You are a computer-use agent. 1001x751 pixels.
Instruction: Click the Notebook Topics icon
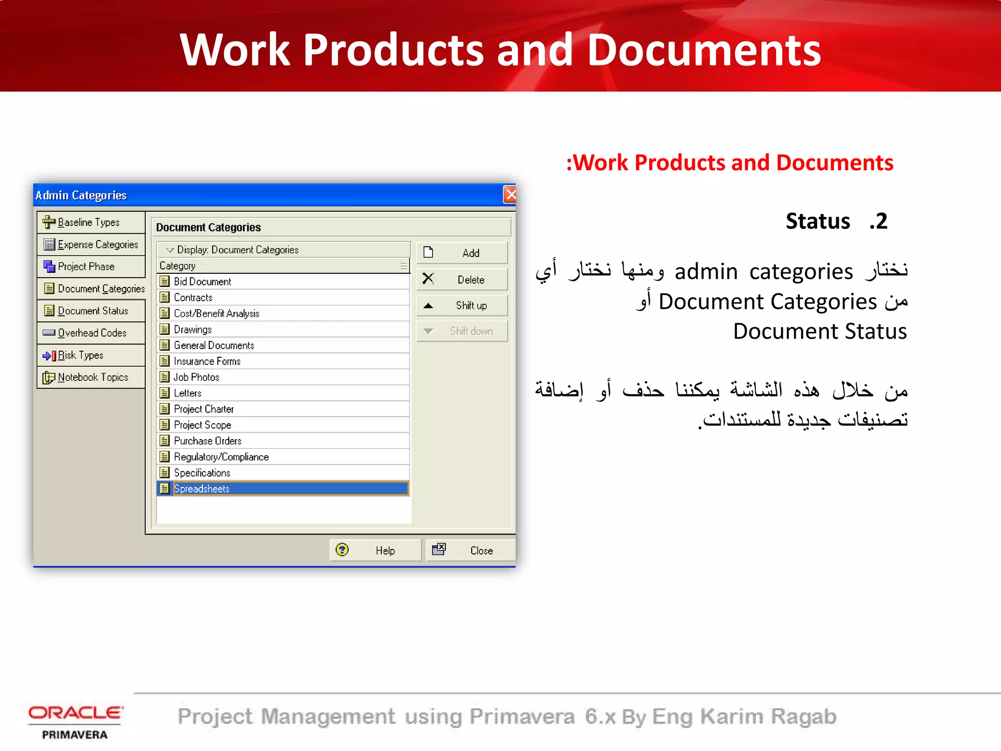(x=49, y=377)
